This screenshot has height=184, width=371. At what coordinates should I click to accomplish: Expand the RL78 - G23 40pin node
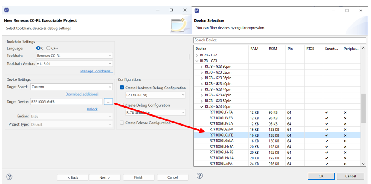coord(202,83)
